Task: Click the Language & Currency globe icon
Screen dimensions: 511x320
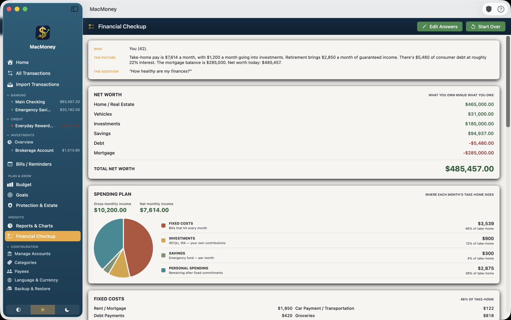Action: click(x=9, y=280)
